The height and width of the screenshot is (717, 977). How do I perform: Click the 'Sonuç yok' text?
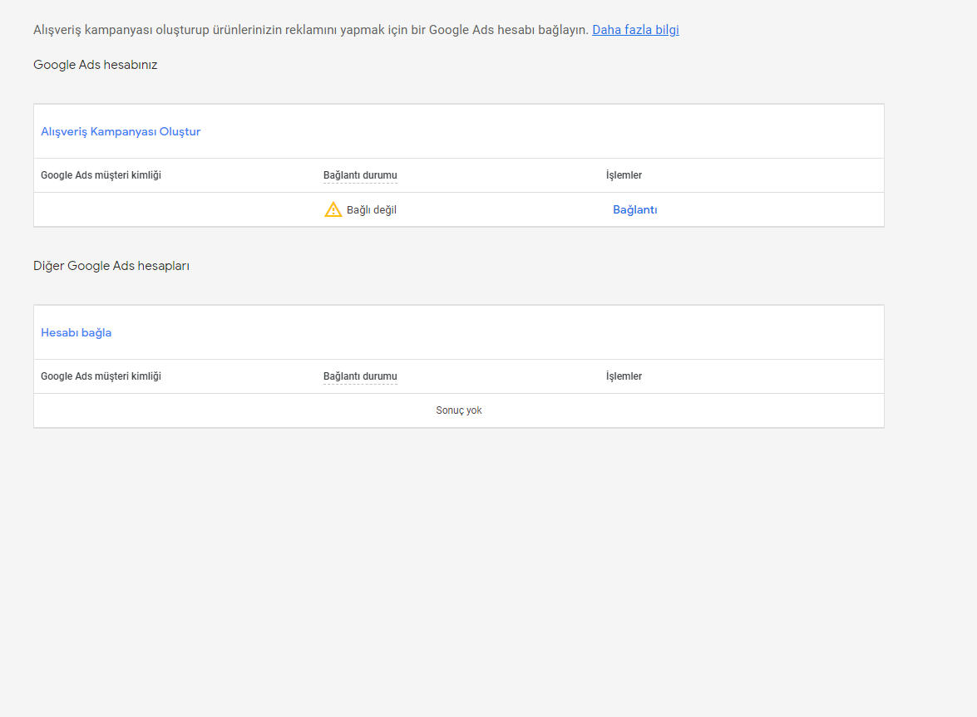click(459, 410)
